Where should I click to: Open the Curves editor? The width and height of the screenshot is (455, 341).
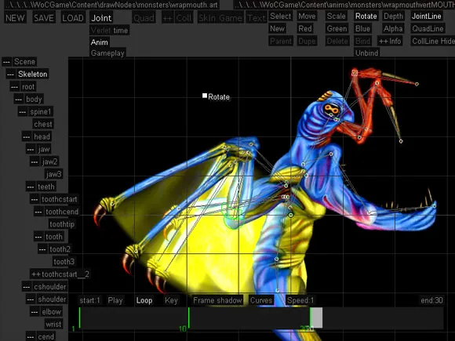[x=261, y=300]
